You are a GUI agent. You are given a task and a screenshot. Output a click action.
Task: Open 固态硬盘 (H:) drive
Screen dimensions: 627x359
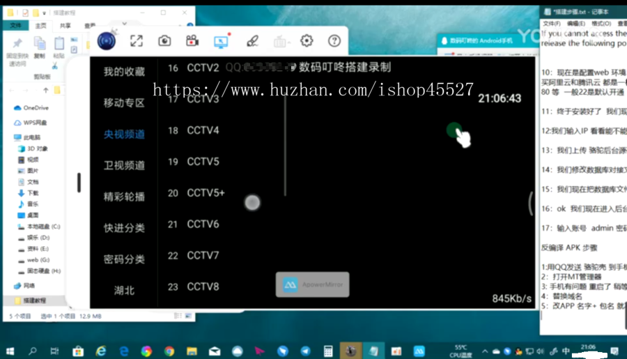click(x=39, y=271)
